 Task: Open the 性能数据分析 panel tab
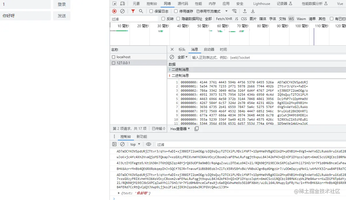click(314, 4)
